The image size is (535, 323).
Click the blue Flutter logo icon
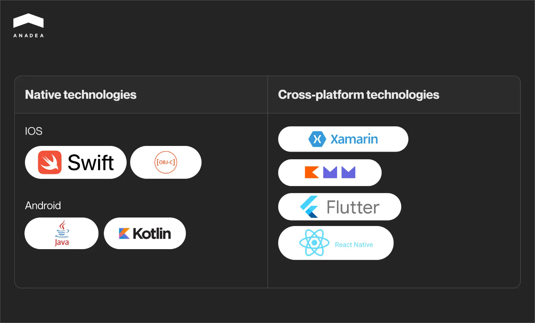click(309, 207)
